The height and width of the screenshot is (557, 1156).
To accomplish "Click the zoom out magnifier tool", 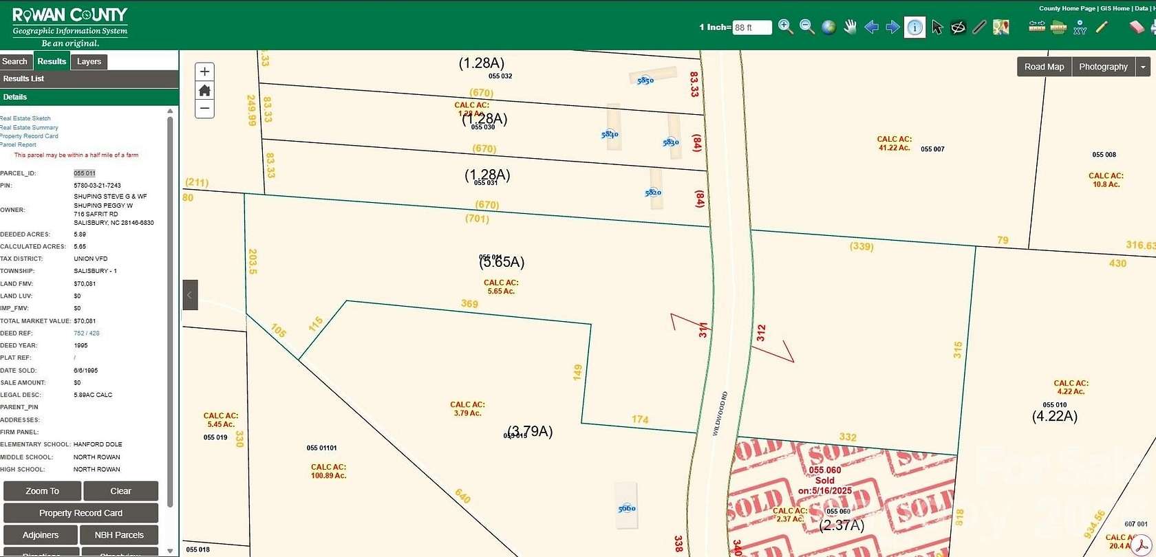I will pos(807,27).
